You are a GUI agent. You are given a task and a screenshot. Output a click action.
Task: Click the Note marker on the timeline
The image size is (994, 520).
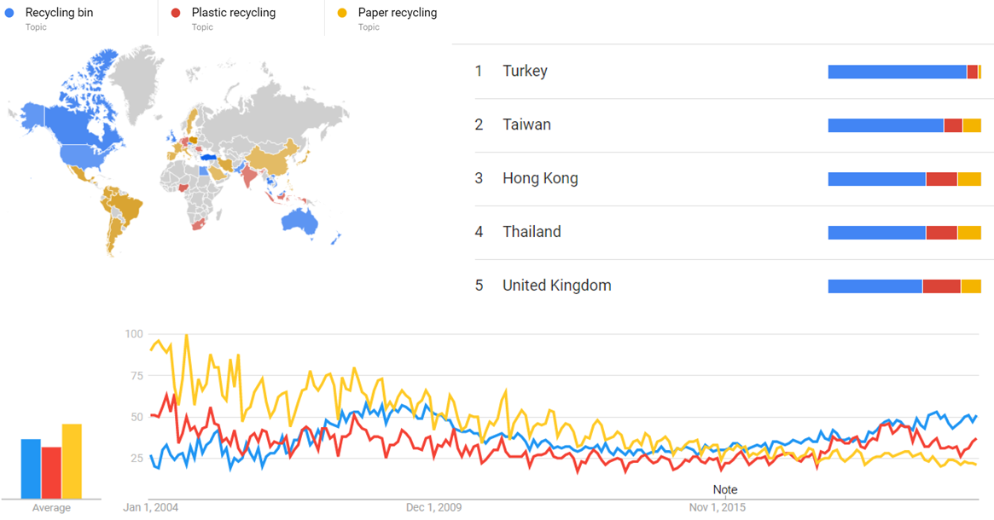point(725,490)
